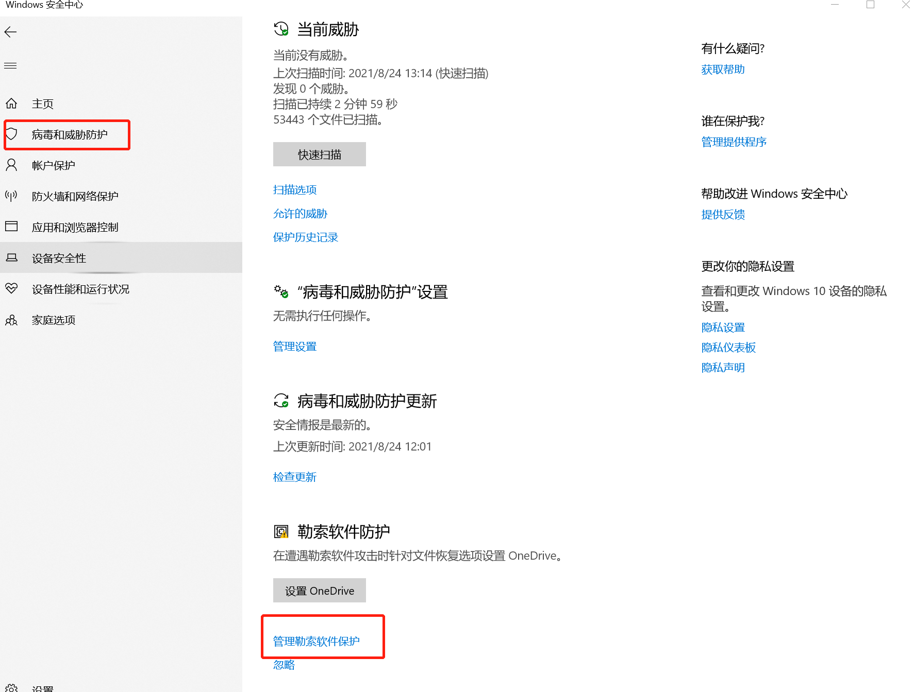Click the current threats clock icon
914x692 pixels.
click(281, 29)
